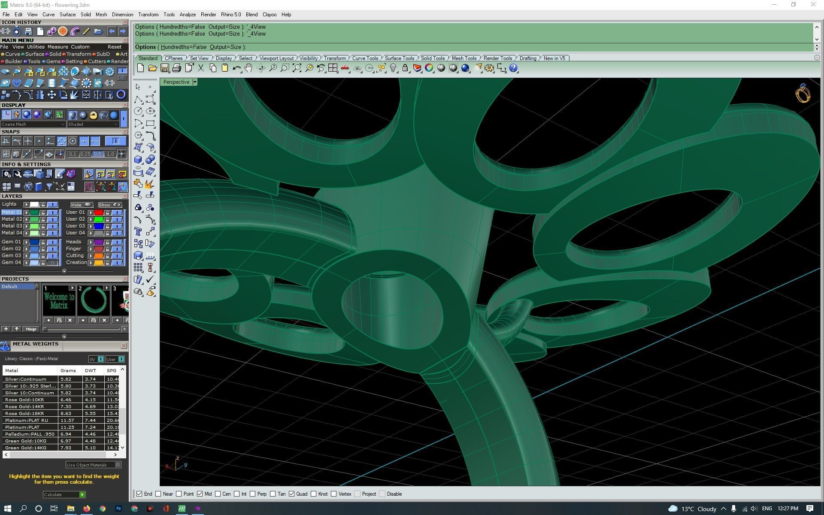Open the Analyze menu
This screenshot has width=824, height=515.
click(x=188, y=15)
